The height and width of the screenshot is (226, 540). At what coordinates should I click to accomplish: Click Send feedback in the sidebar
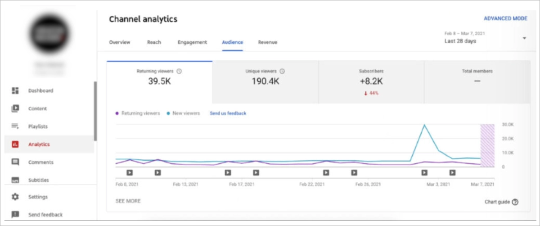point(49,215)
